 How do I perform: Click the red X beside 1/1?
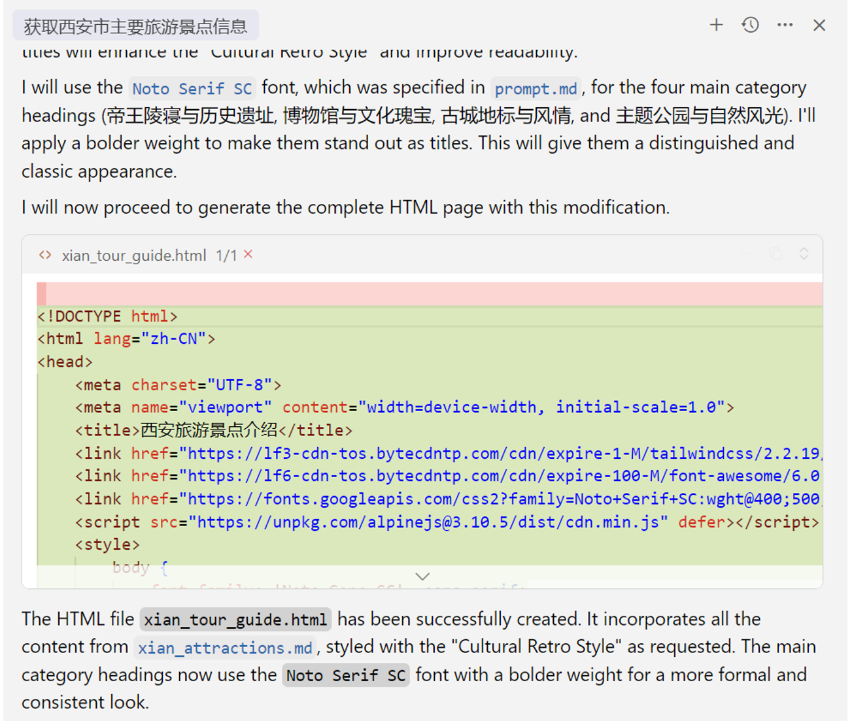pyautogui.click(x=248, y=254)
